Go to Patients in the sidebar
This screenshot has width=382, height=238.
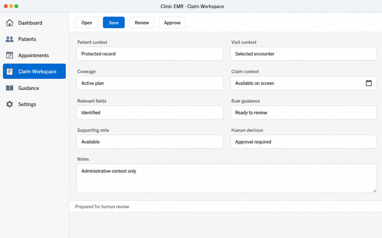click(34, 39)
